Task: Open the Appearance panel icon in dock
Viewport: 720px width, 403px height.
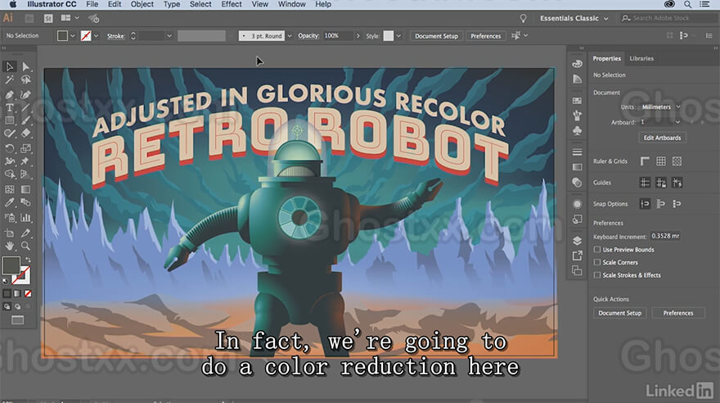Action: 577,204
